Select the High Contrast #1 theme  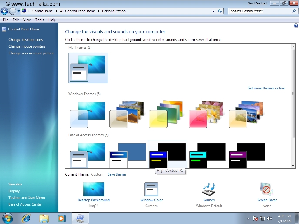click(x=167, y=155)
